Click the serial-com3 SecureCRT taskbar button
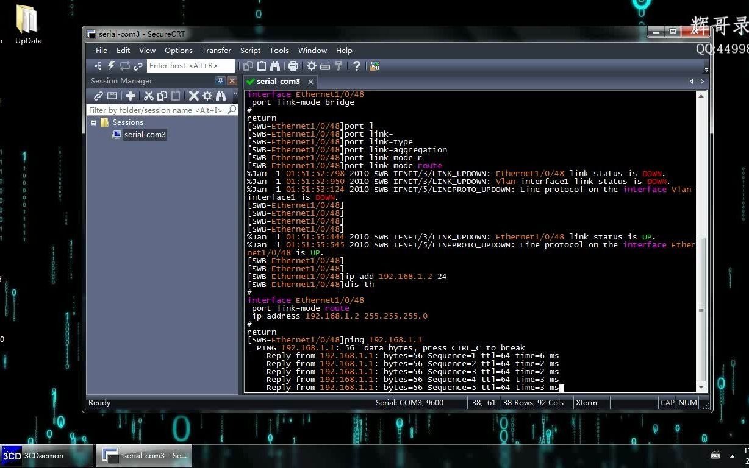This screenshot has height=468, width=749. (144, 456)
